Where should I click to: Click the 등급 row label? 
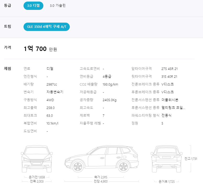click(x=8, y=5)
